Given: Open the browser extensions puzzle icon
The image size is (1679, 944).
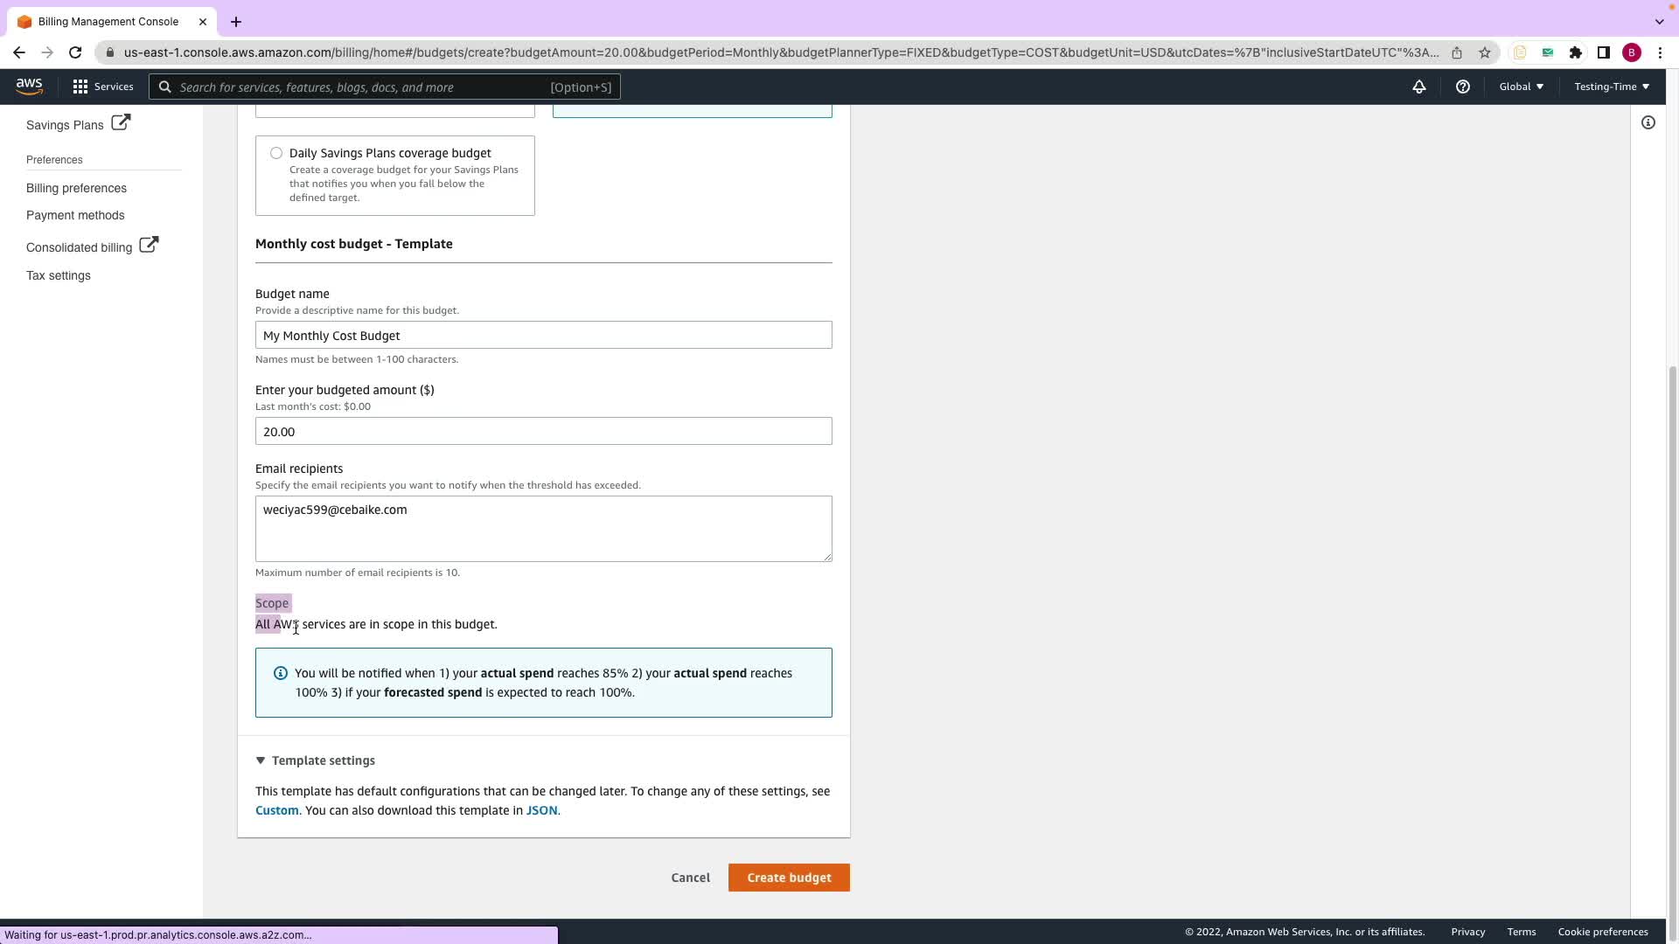Looking at the screenshot, I should click(x=1575, y=52).
